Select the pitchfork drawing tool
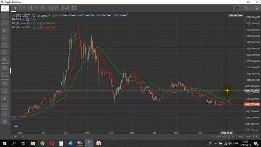Screen dimensions: 261x147 [4, 23]
